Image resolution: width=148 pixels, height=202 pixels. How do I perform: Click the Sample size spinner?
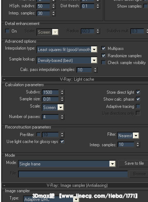click(x=62, y=99)
